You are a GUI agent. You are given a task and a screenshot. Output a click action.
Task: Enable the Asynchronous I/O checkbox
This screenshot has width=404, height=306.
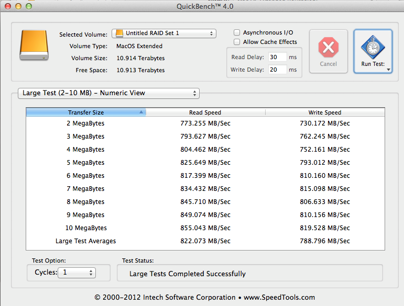click(237, 32)
